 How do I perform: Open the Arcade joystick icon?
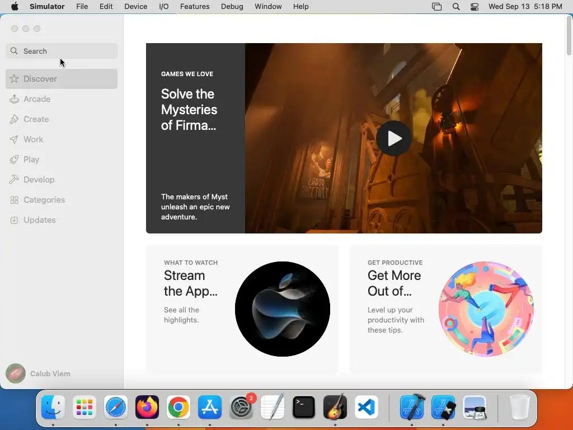tap(14, 99)
